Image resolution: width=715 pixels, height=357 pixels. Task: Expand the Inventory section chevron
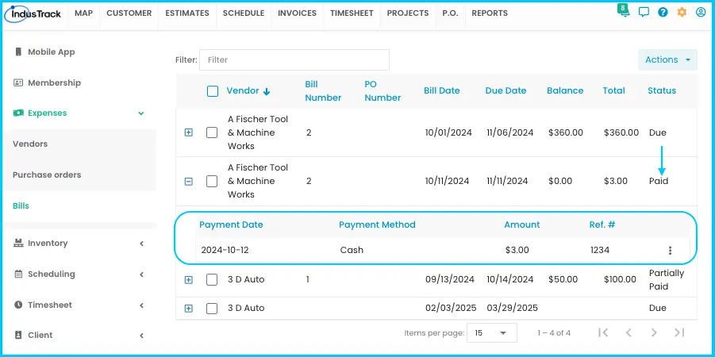141,244
